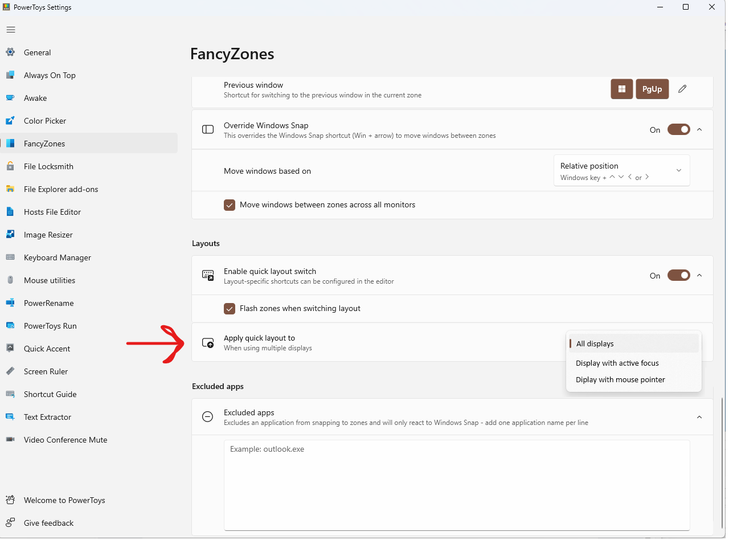Click the Windows key shortcut icon button
The width and height of the screenshot is (729, 540).
[621, 89]
